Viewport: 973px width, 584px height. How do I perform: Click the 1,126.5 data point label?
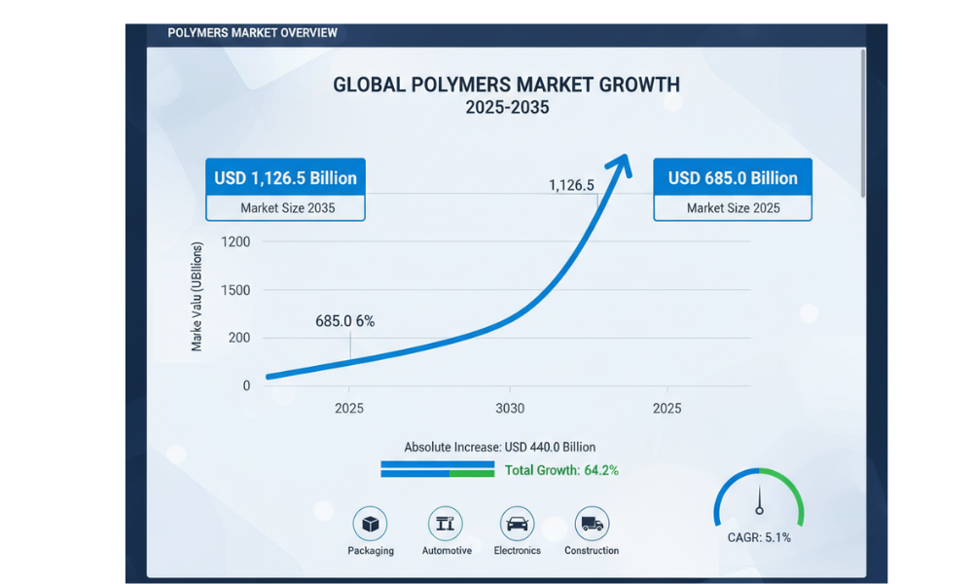pyautogui.click(x=571, y=185)
